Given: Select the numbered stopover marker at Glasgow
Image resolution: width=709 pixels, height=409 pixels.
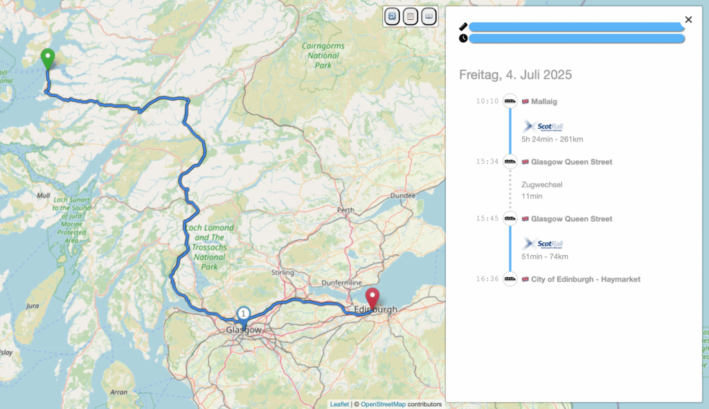Looking at the screenshot, I should click(244, 314).
